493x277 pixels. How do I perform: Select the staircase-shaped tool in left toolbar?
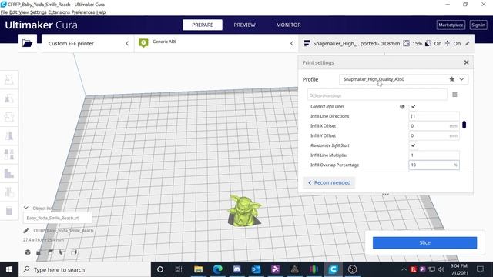coord(9,173)
